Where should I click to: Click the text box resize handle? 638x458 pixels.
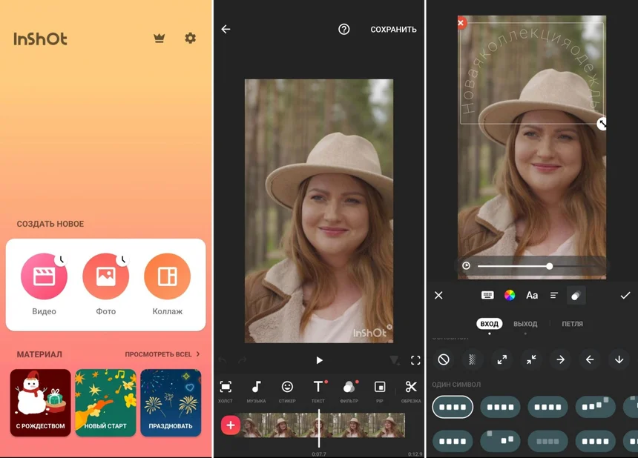point(602,124)
